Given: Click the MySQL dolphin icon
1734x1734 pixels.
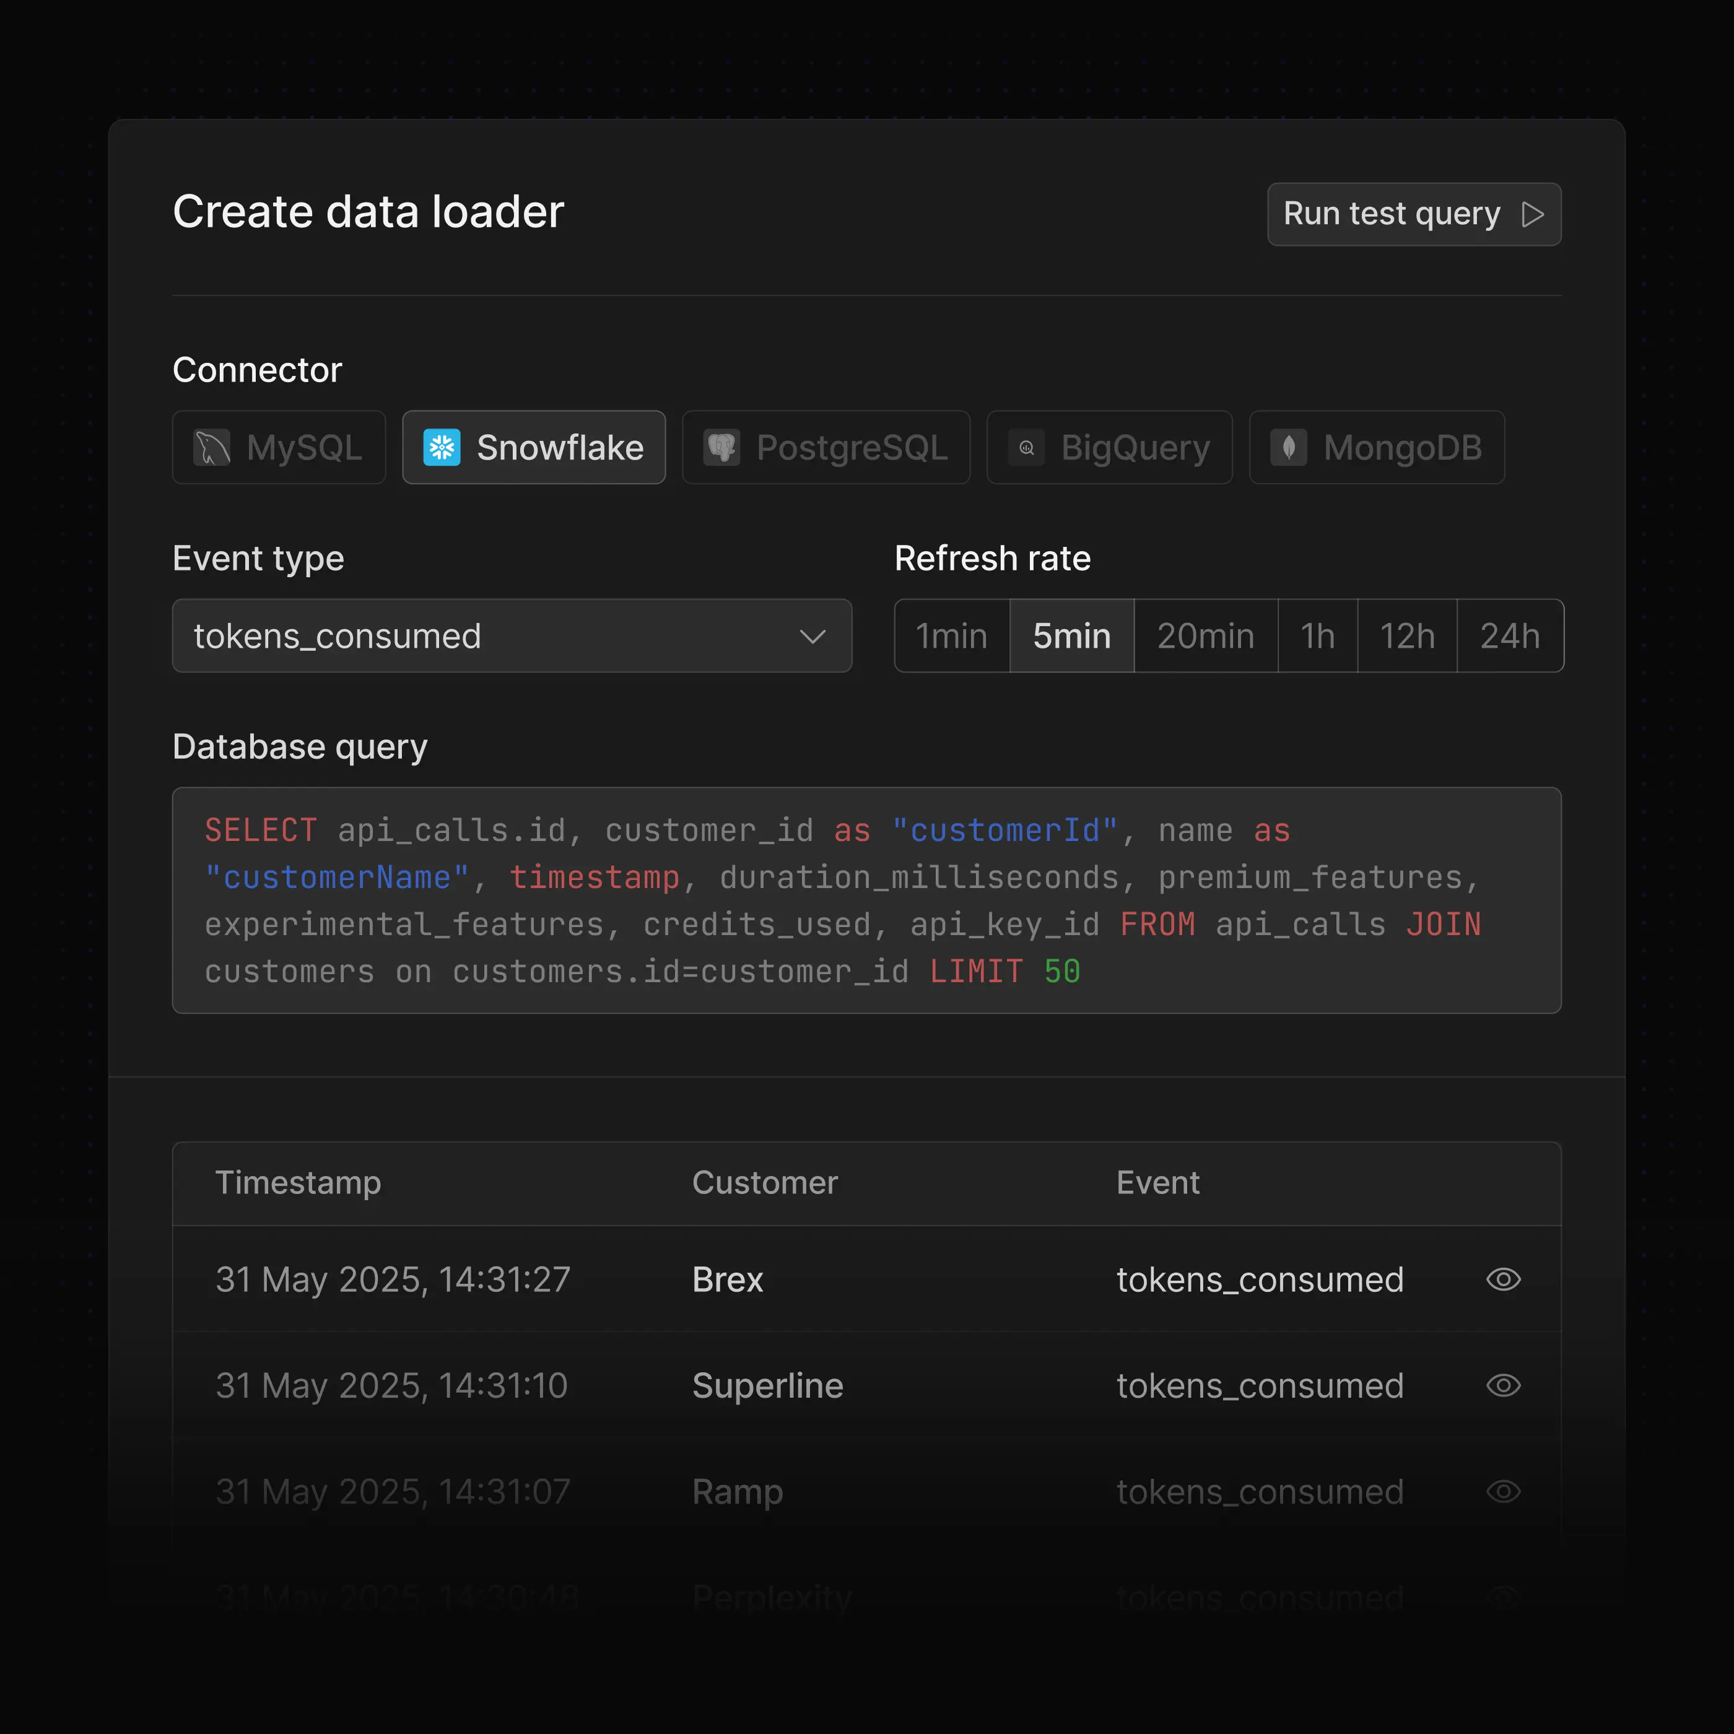Looking at the screenshot, I should pyautogui.click(x=212, y=447).
